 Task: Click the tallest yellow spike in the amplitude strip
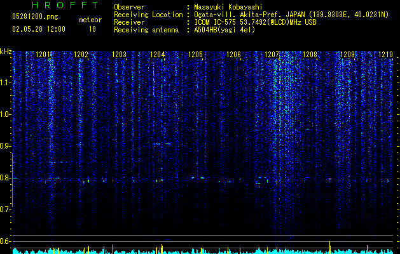point(330,248)
